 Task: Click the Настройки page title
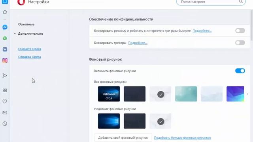point(38,2)
